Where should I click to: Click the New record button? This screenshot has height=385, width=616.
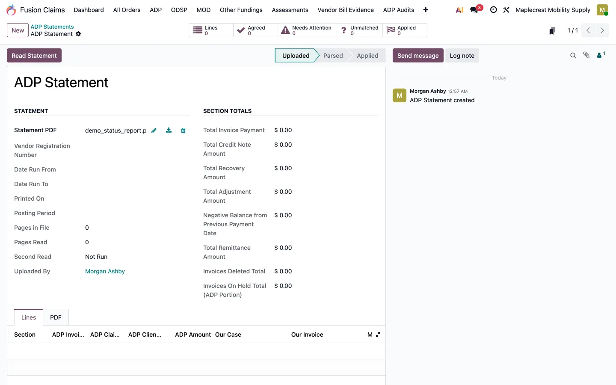point(18,30)
